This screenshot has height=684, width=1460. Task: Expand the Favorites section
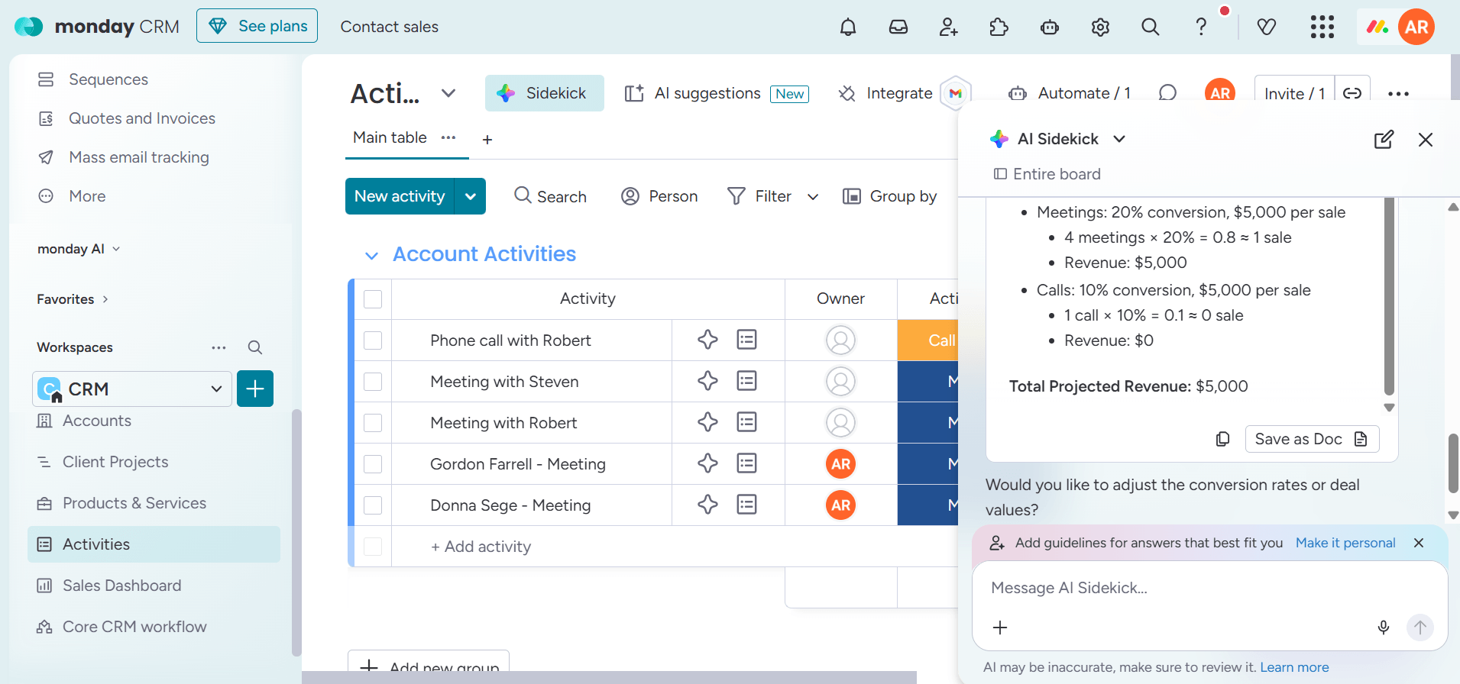point(73,299)
